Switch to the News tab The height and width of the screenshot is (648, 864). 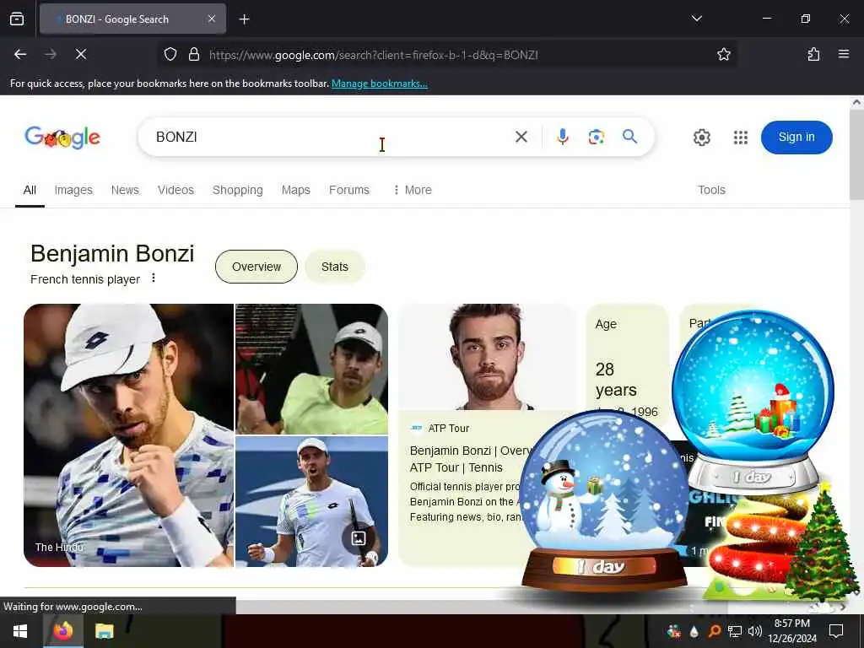point(125,190)
